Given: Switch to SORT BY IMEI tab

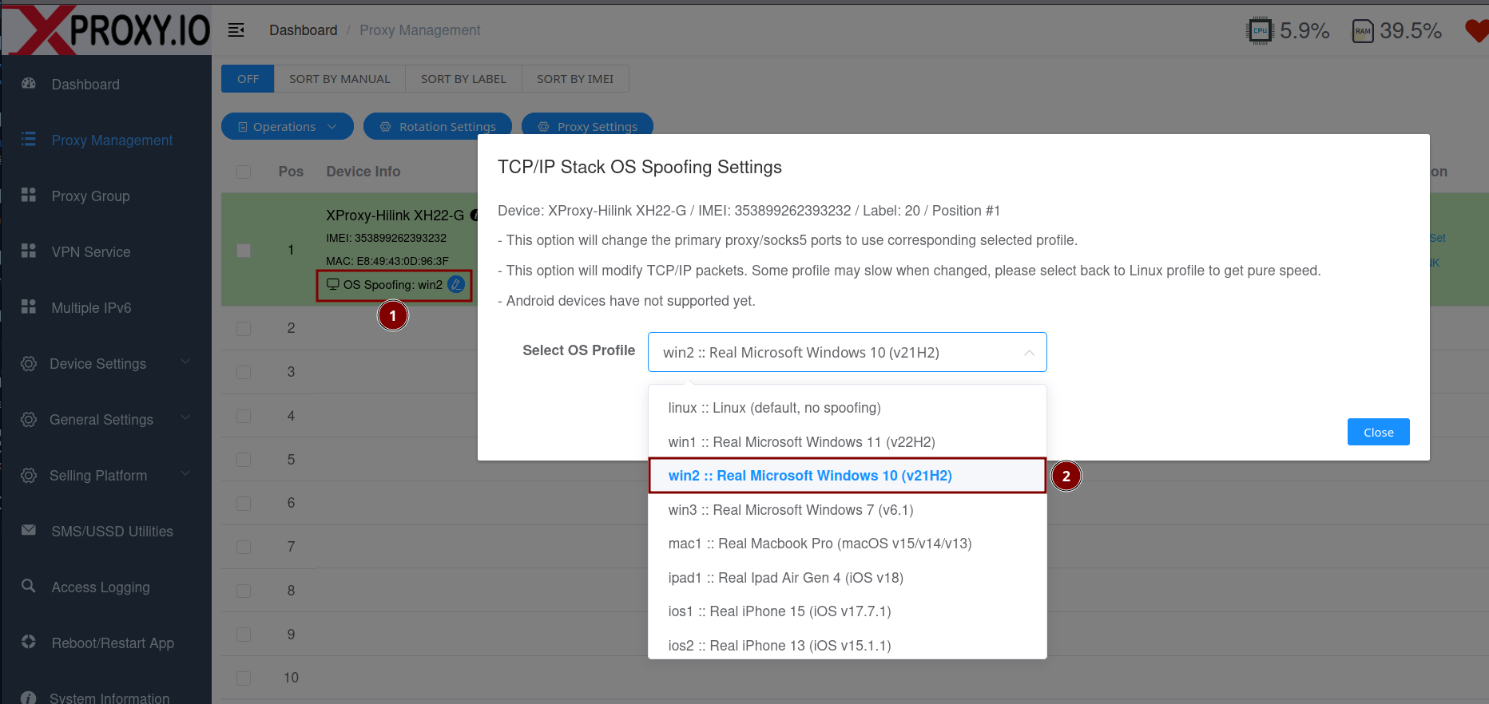Looking at the screenshot, I should [575, 79].
